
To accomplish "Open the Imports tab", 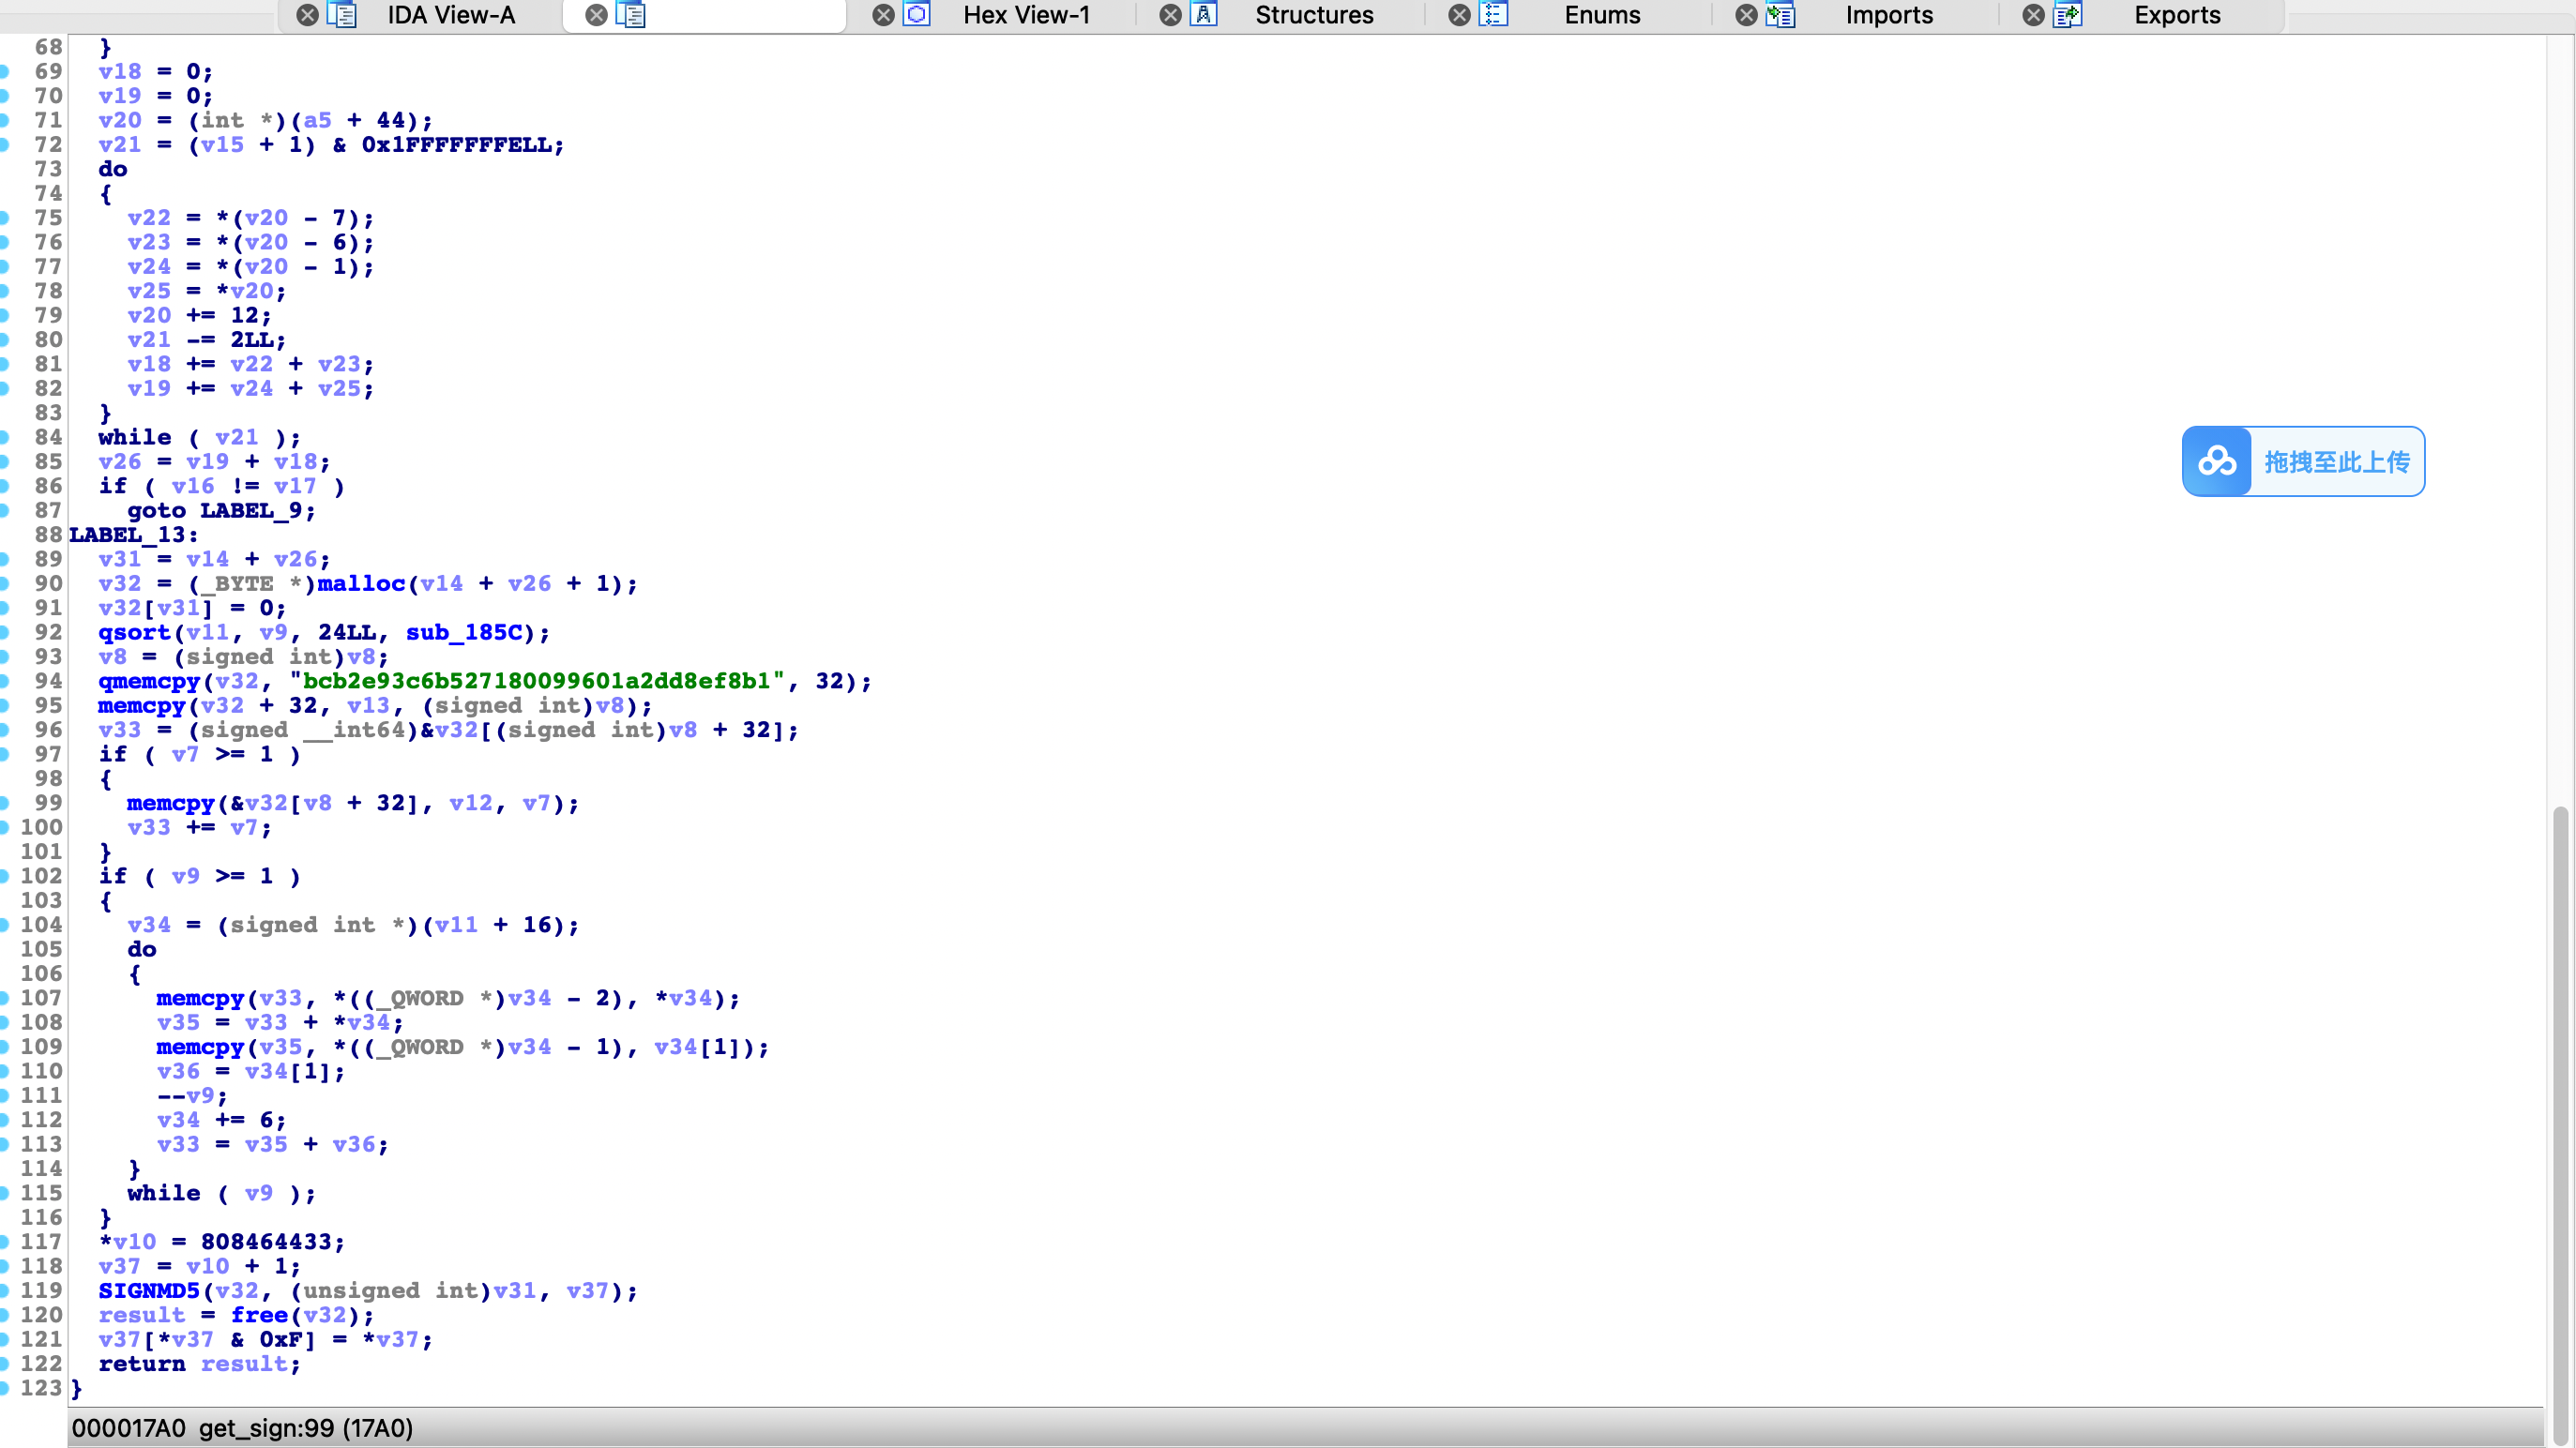I will (1889, 15).
